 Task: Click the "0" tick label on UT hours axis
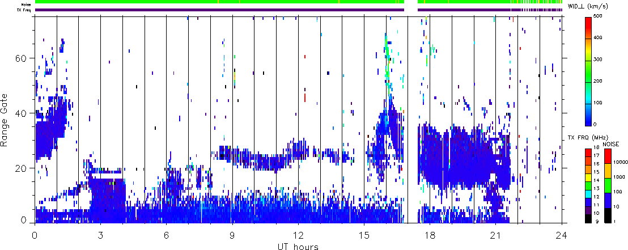(x=35, y=235)
